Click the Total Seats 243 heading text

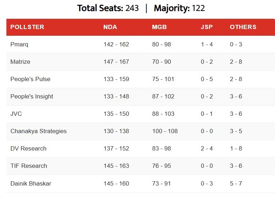108,8
